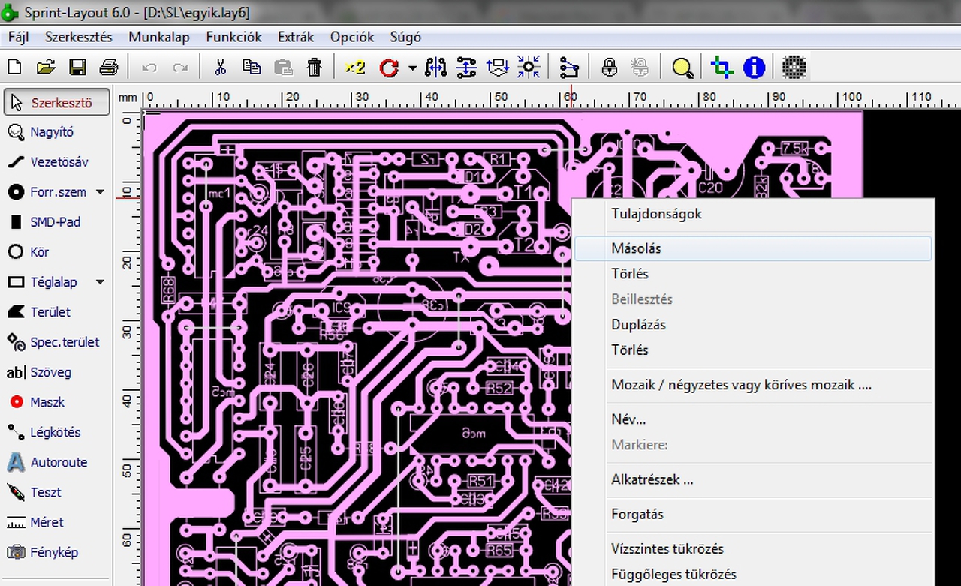Open the blue info icon

(754, 68)
